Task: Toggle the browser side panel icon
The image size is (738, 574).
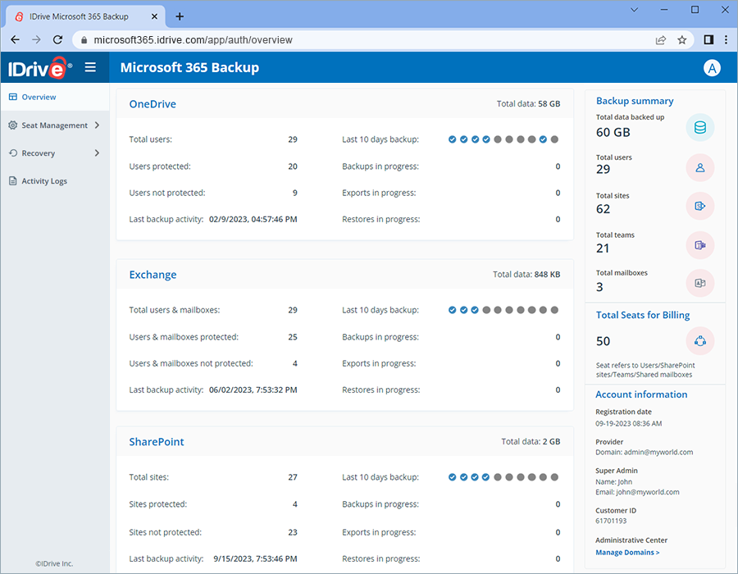Action: pyautogui.click(x=708, y=40)
